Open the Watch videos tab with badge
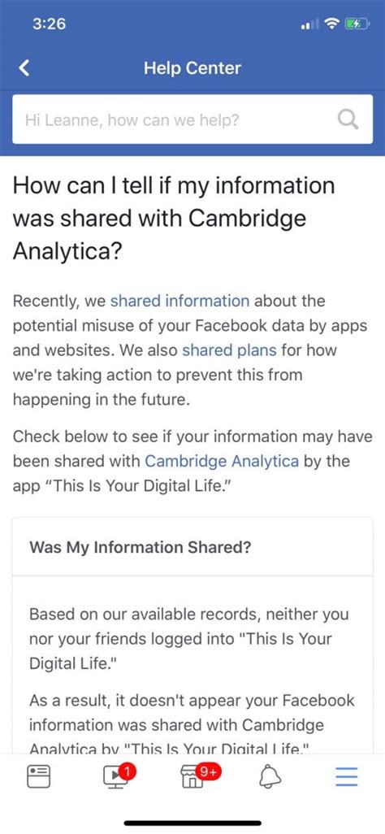 [116, 776]
